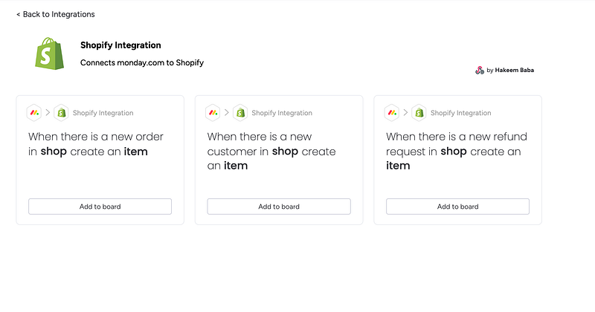Go back to Integrations

coord(55,14)
